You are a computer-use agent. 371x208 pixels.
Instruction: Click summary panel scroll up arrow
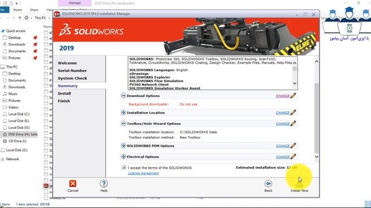coord(317,61)
